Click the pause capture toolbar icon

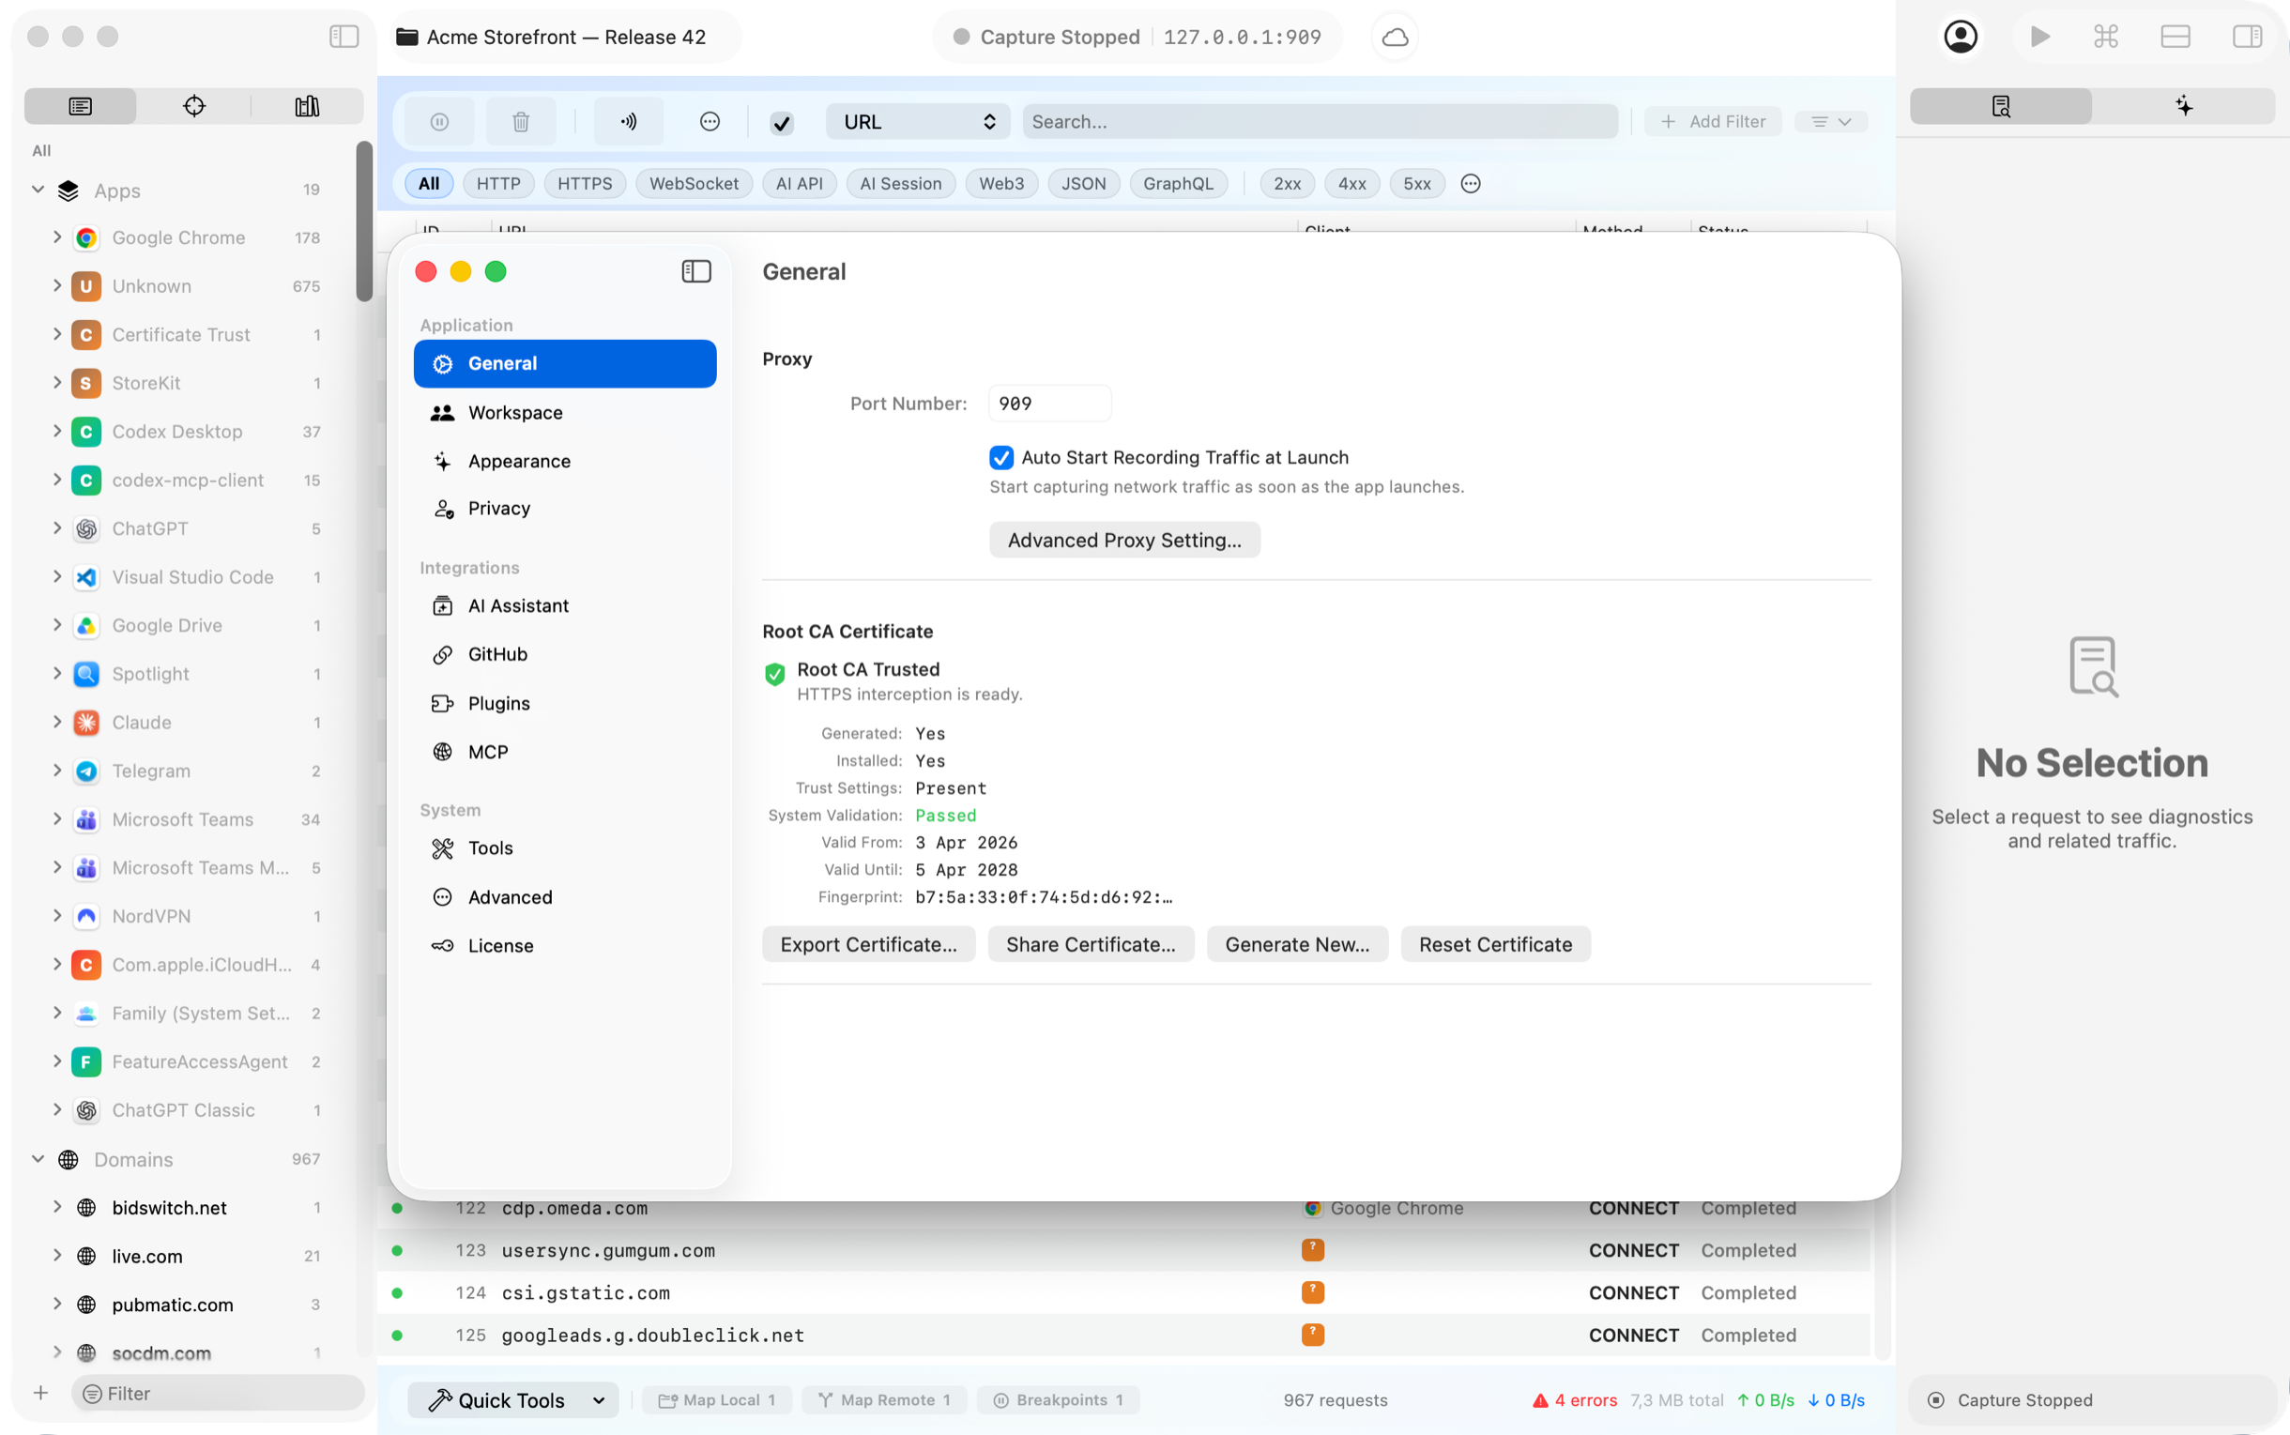pos(439,121)
